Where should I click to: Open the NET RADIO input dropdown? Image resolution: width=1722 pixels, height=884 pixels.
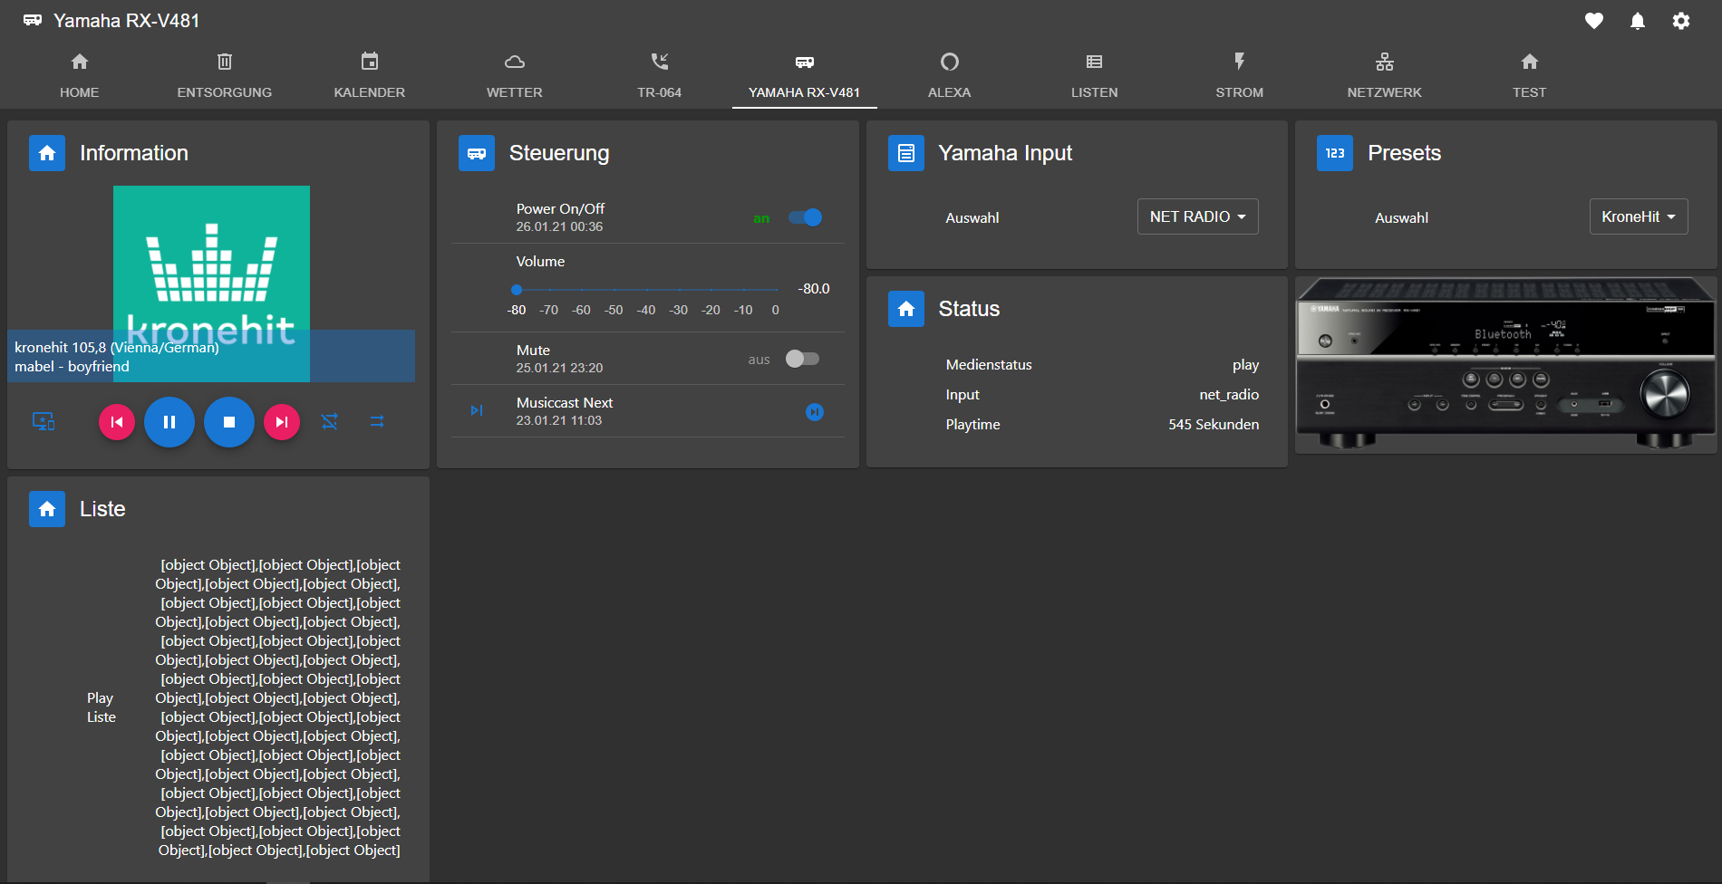point(1198,216)
